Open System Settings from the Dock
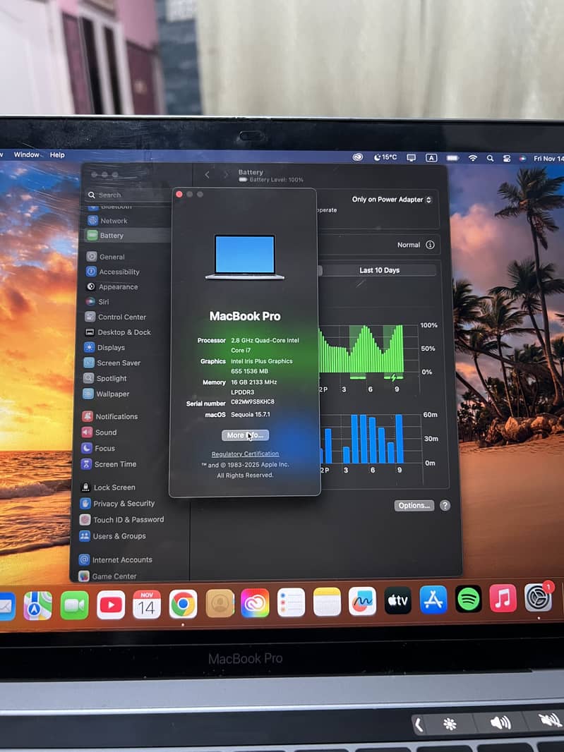Image resolution: width=564 pixels, height=752 pixels. click(x=538, y=598)
